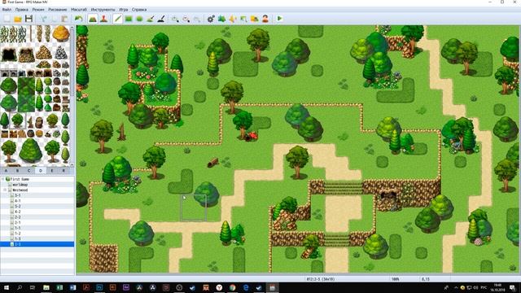521x293 pixels.
Task: Select the Rectangle drawing tool
Action: pos(129,19)
